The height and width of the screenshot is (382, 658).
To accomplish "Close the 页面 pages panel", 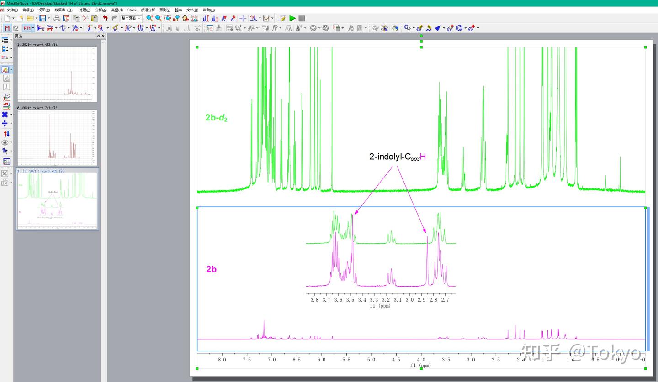I will [x=103, y=36].
